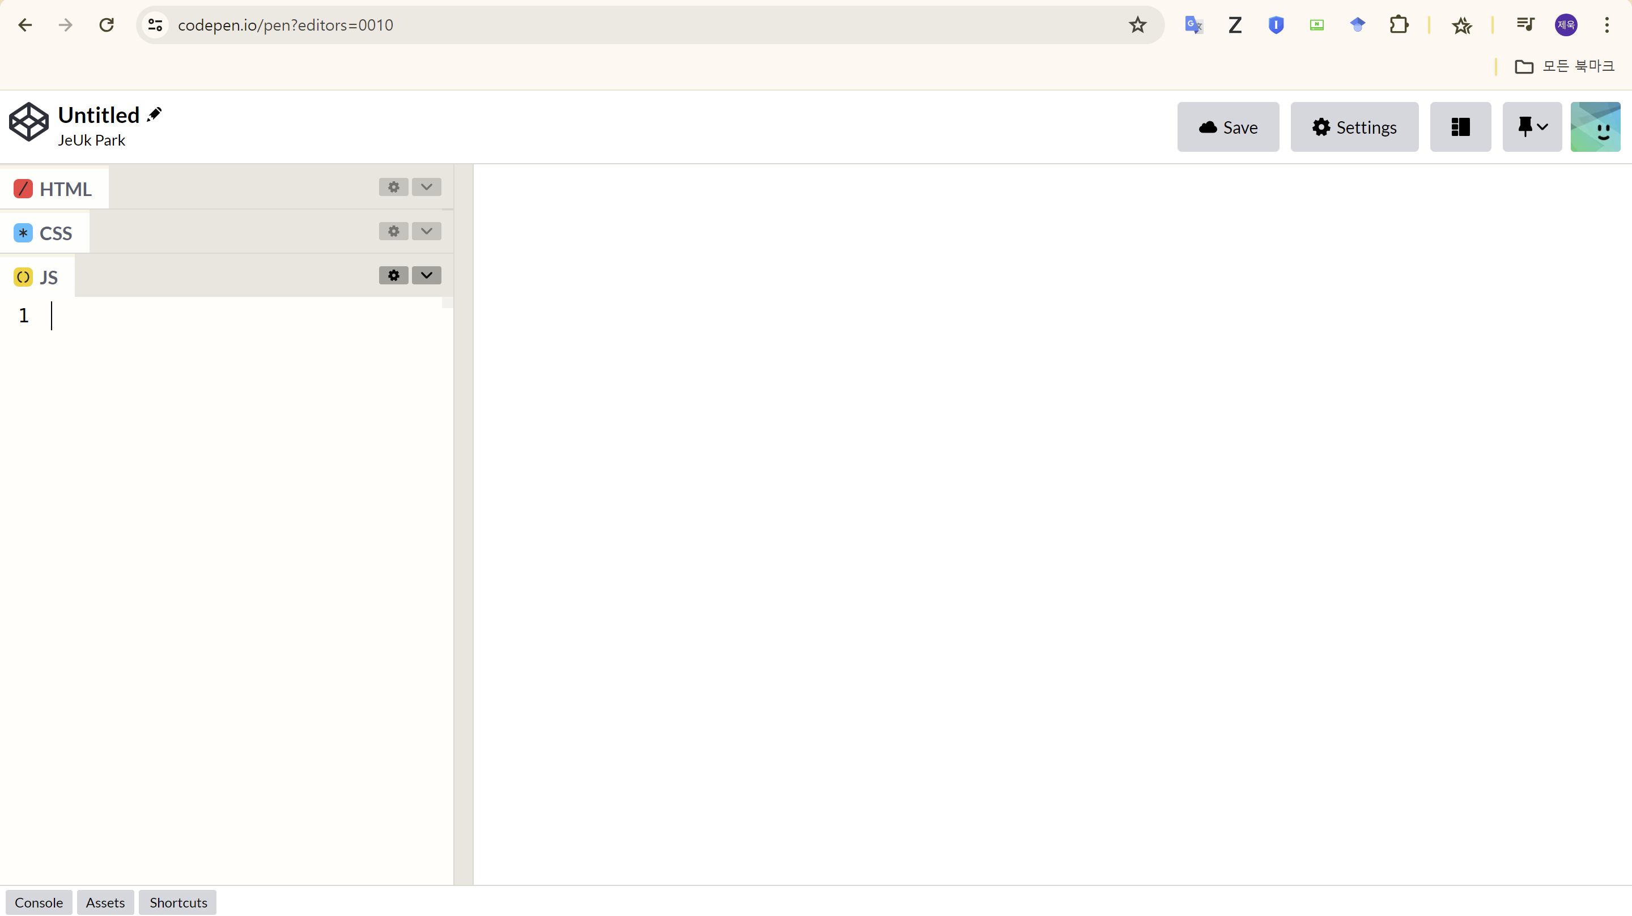Expand the JS editor dropdown chevron

pyautogui.click(x=426, y=275)
